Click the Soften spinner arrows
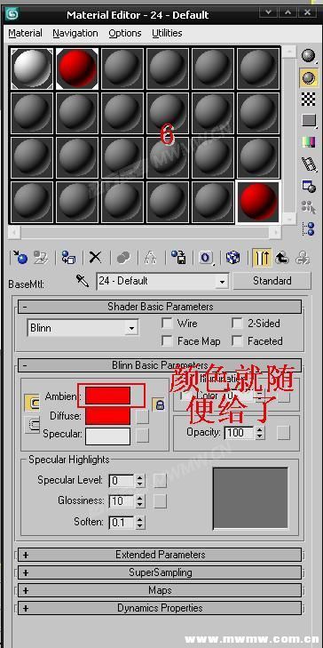 pos(140,523)
